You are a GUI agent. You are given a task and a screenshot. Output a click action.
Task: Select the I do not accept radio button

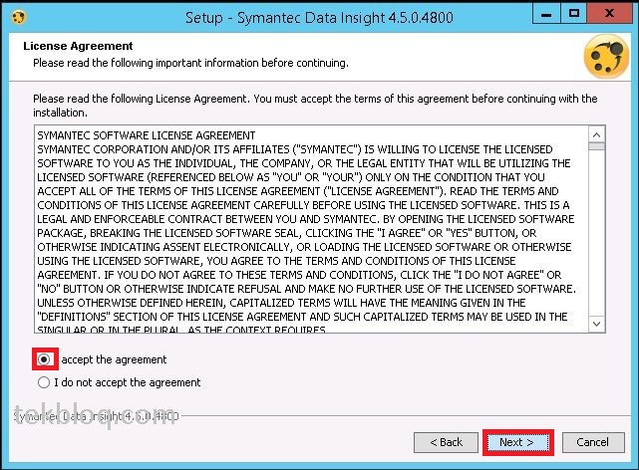click(44, 382)
